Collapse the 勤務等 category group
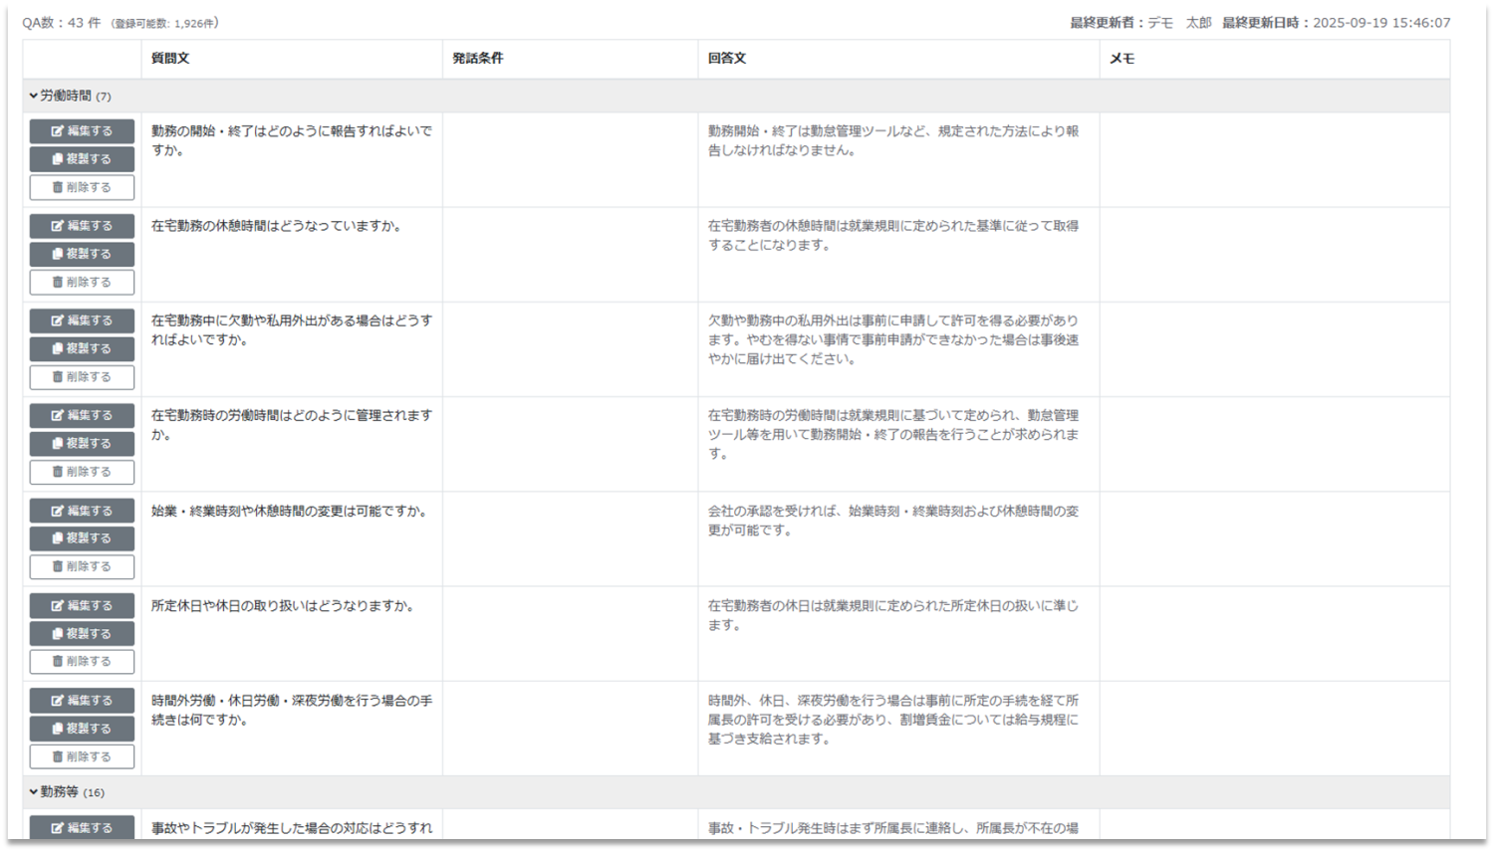Screen dimensions: 1494x852 34,792
